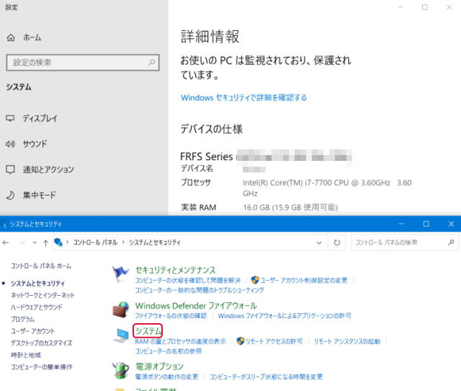Open RAM の量とプロセッサの速度の表示
461x391 pixels.
(181, 341)
